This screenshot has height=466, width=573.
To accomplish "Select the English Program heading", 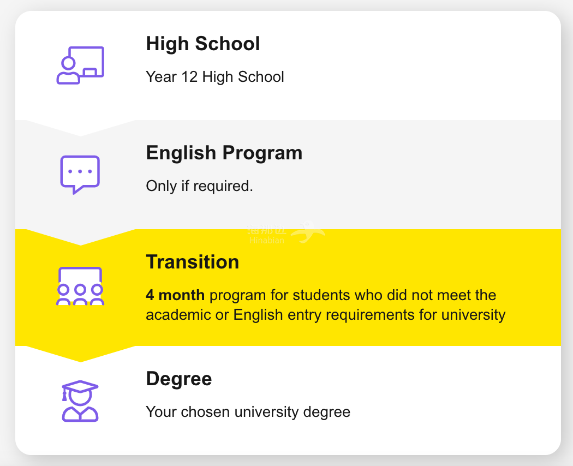I will 224,153.
